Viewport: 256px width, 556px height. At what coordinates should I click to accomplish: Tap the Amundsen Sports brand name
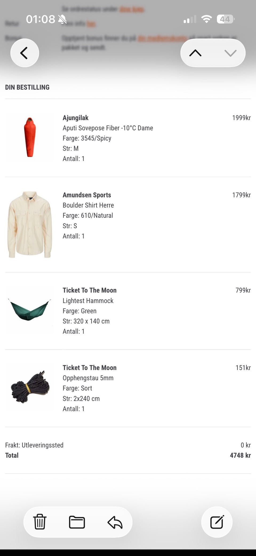pos(87,195)
